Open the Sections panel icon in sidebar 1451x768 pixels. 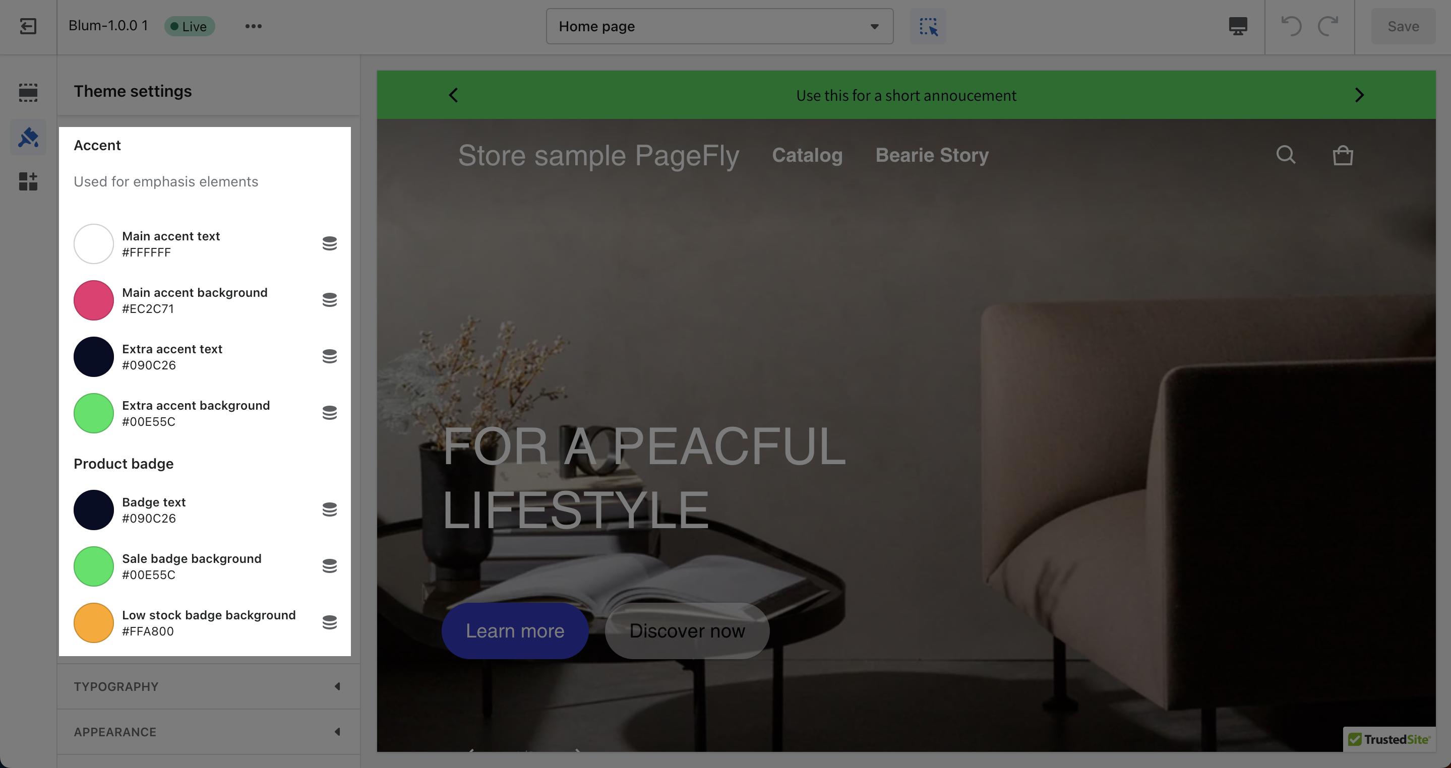pyautogui.click(x=28, y=92)
